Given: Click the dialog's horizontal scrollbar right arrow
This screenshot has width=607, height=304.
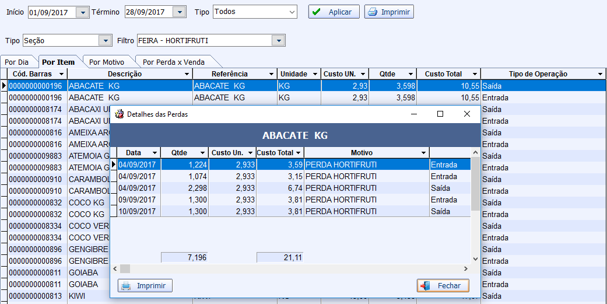Looking at the screenshot, I should coord(465,269).
